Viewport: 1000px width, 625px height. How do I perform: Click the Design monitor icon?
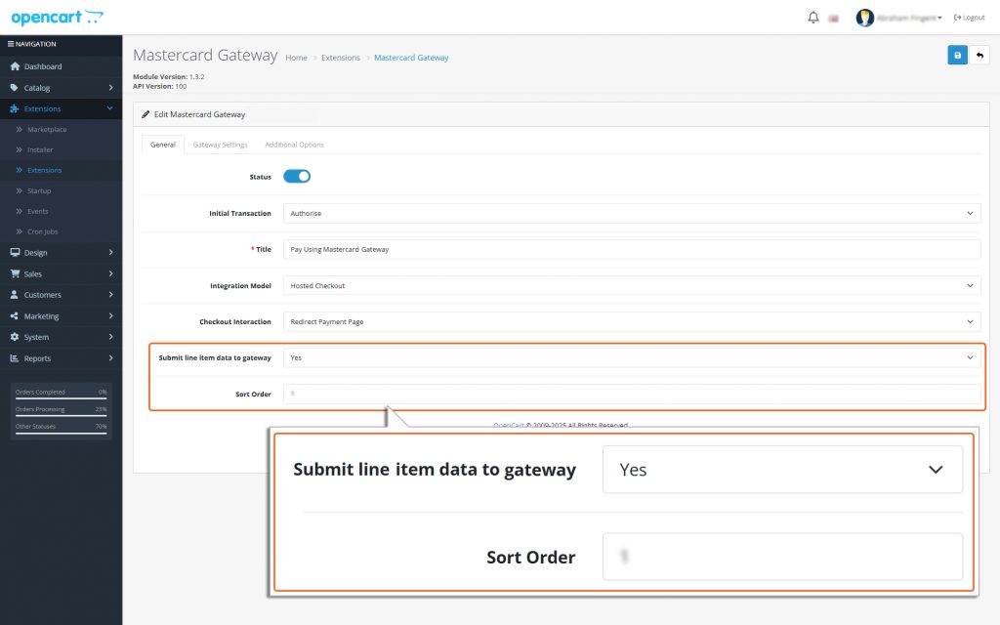pyautogui.click(x=15, y=253)
